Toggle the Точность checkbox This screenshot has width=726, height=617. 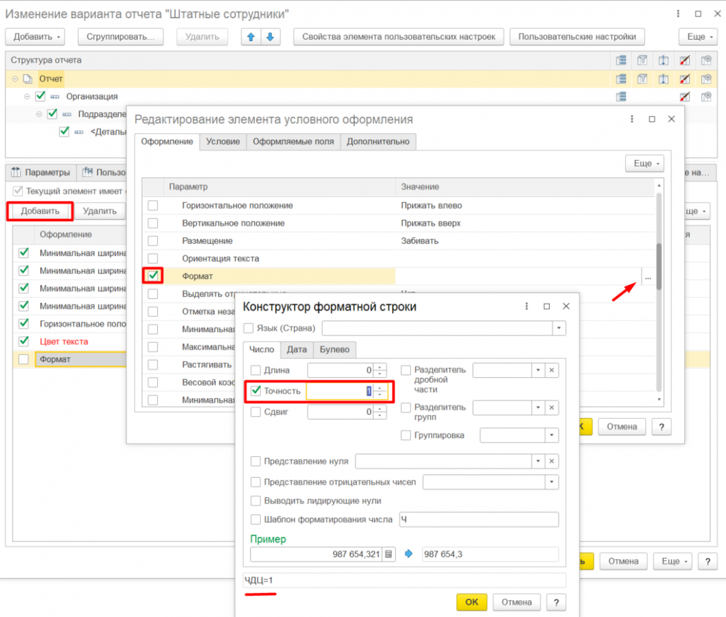coord(255,391)
